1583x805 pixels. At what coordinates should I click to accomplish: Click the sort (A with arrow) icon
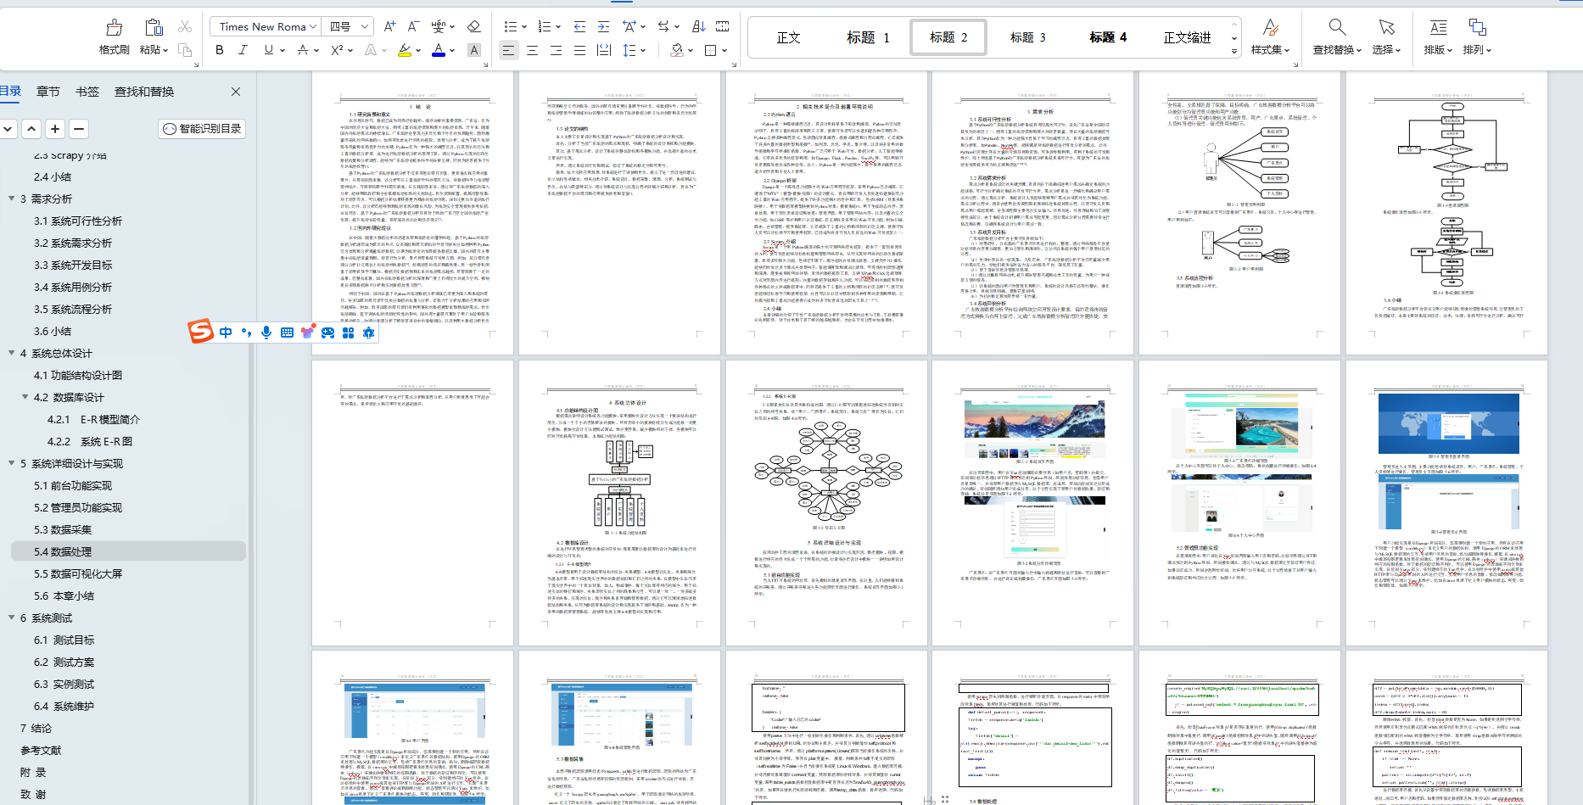point(698,26)
